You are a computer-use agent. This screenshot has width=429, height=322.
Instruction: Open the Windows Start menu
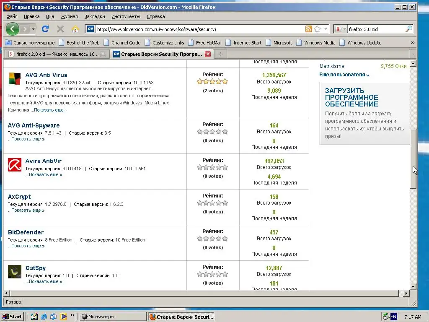(12, 317)
